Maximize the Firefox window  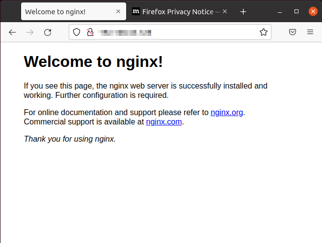(x=296, y=11)
